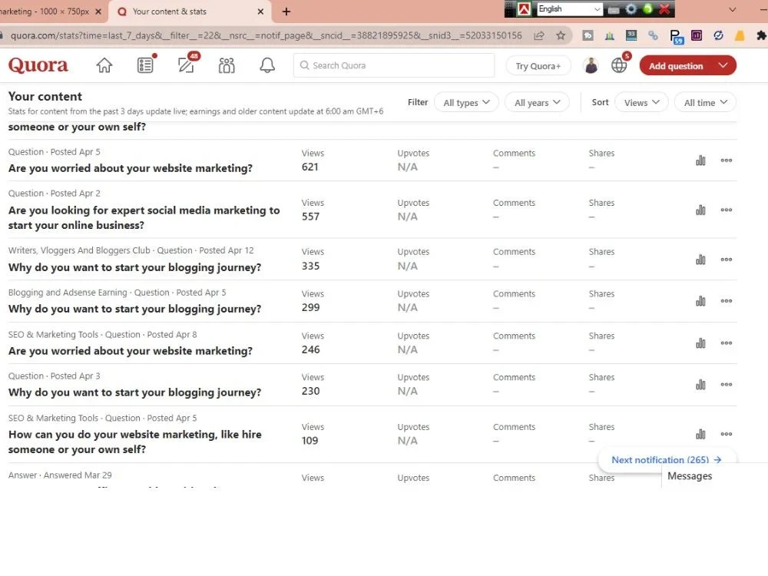View stats graph for 230 views question
Image resolution: width=768 pixels, height=576 pixels.
coord(700,385)
